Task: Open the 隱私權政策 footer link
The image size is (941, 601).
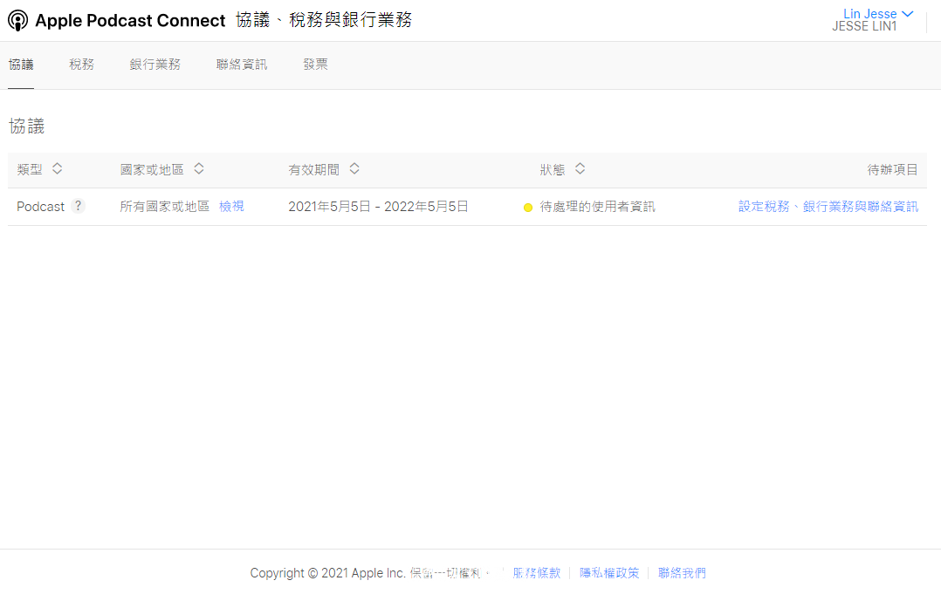Action: coord(609,573)
